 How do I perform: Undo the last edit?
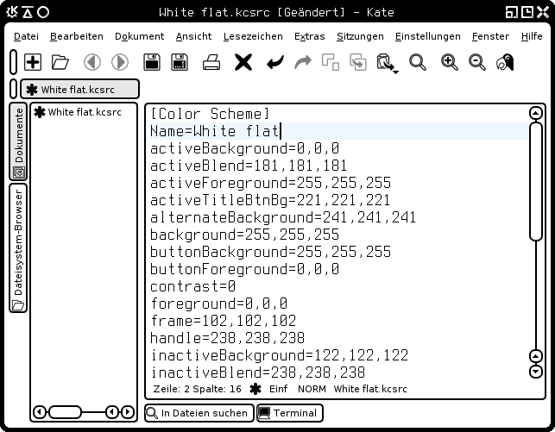[x=275, y=63]
